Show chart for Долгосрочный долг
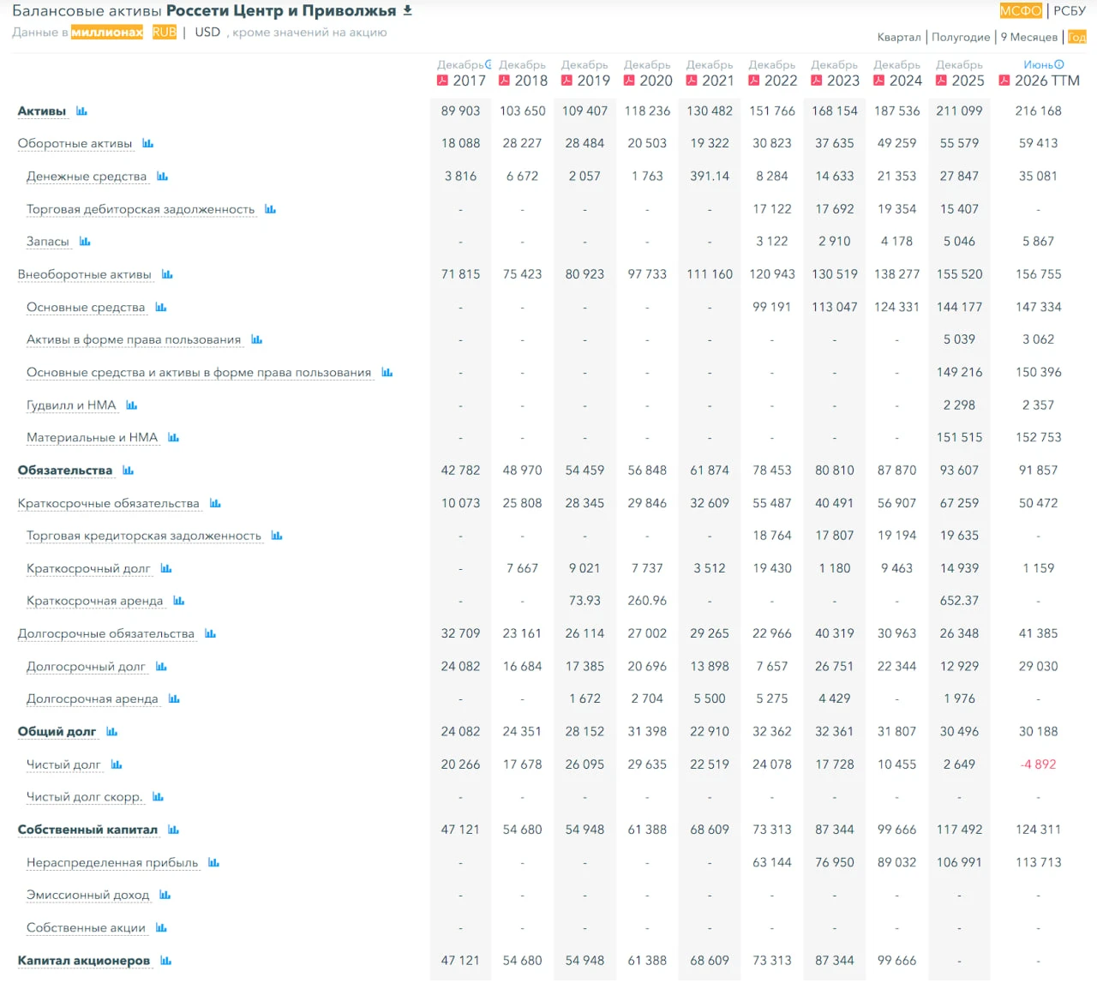The height and width of the screenshot is (989, 1097). pyautogui.click(x=162, y=667)
